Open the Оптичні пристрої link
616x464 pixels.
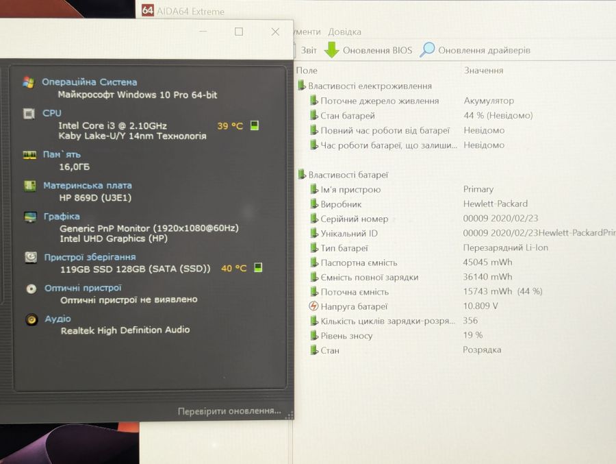pos(83,288)
